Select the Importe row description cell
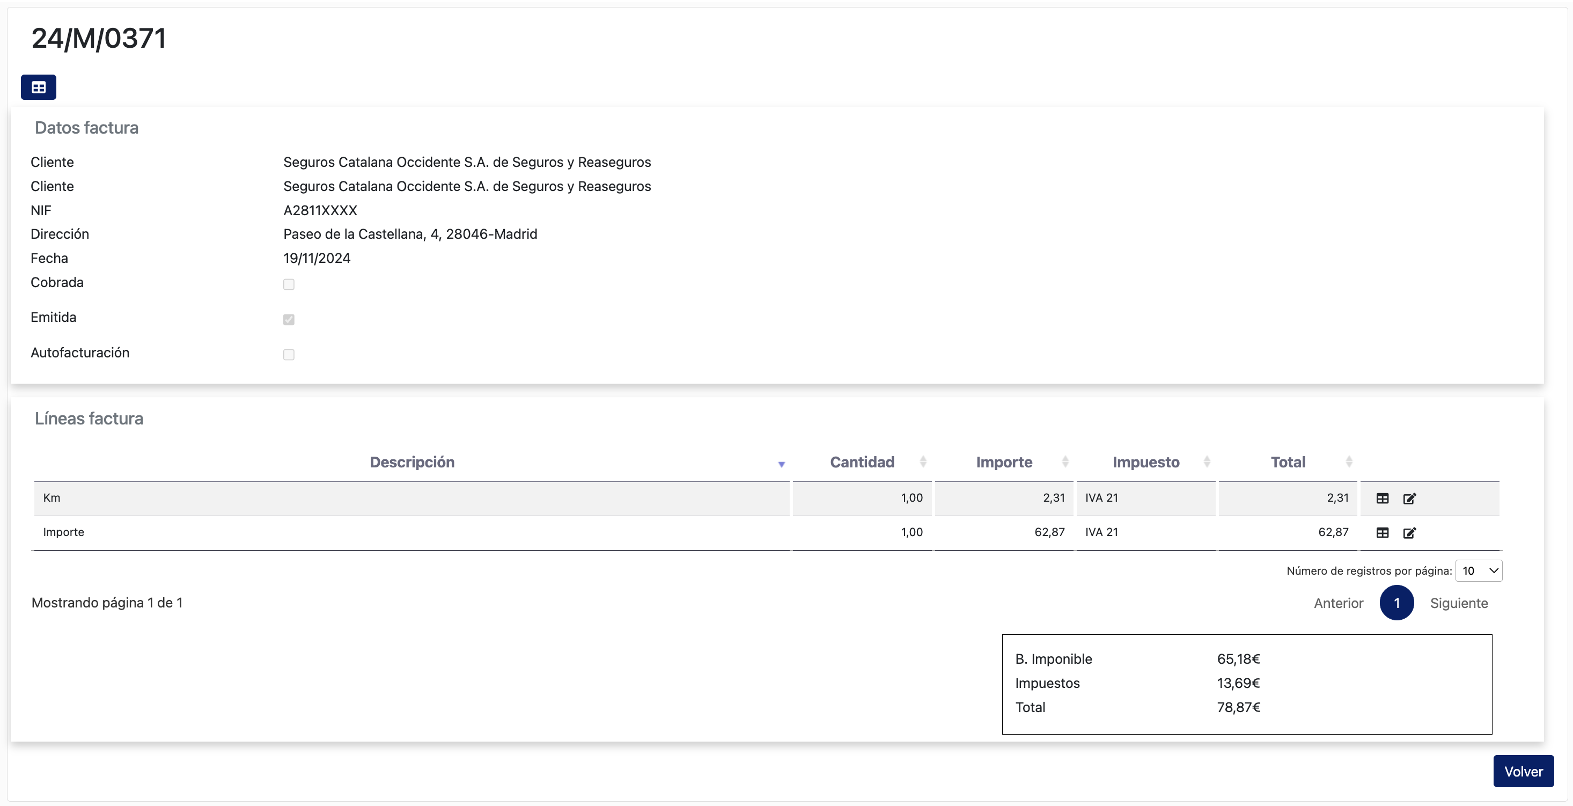This screenshot has height=806, width=1573. 411,532
